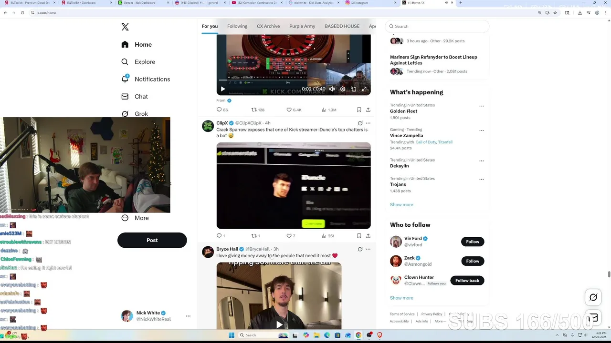The image size is (611, 343).
Task: Open Chrome from the Windows taskbar
Action: 358,335
